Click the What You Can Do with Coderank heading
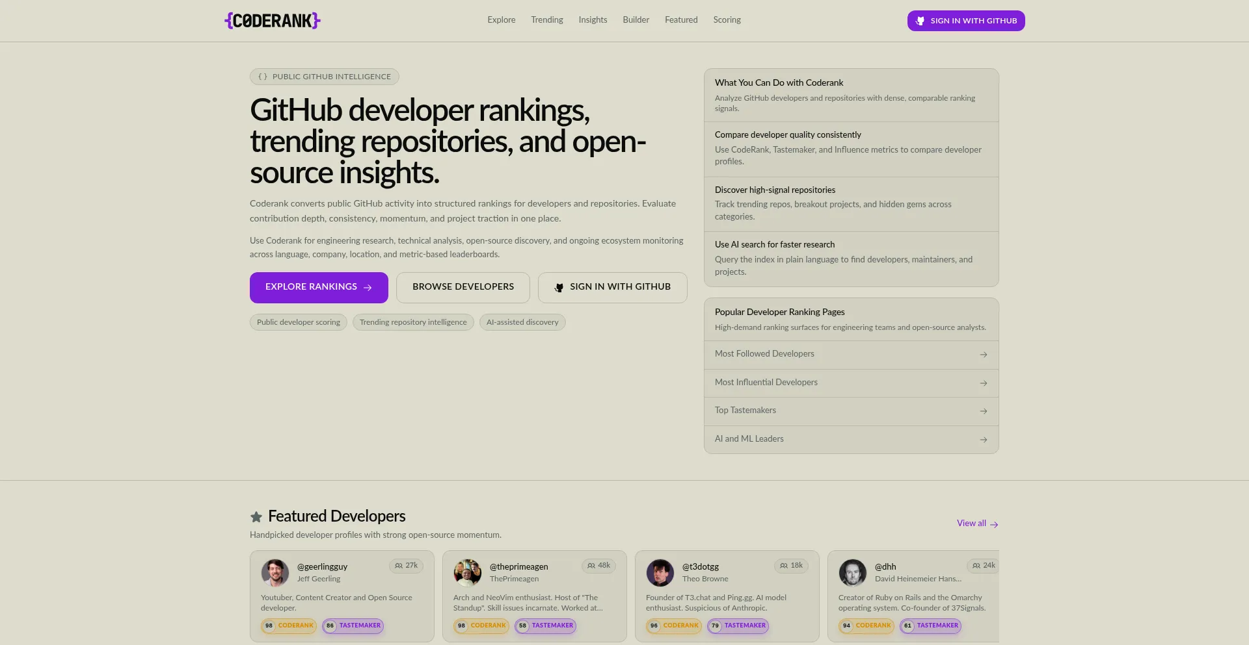 click(779, 83)
